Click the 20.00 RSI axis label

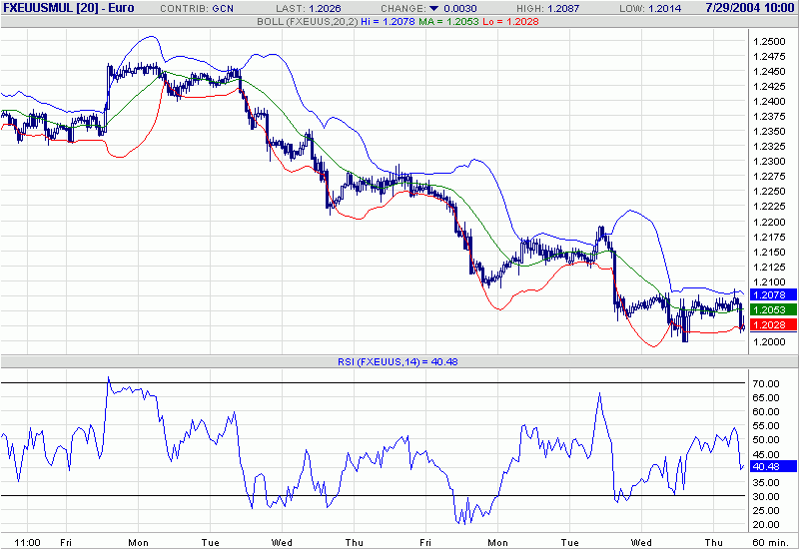pos(766,525)
